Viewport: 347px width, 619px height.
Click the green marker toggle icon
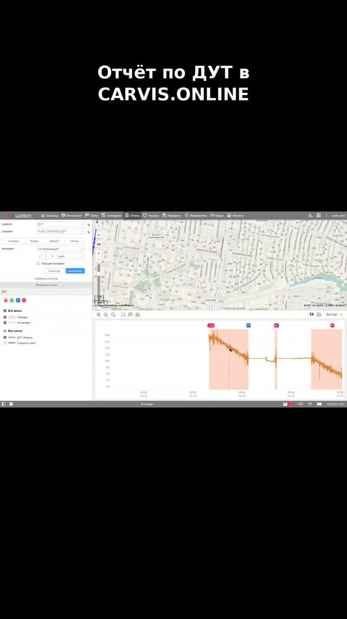point(12,300)
